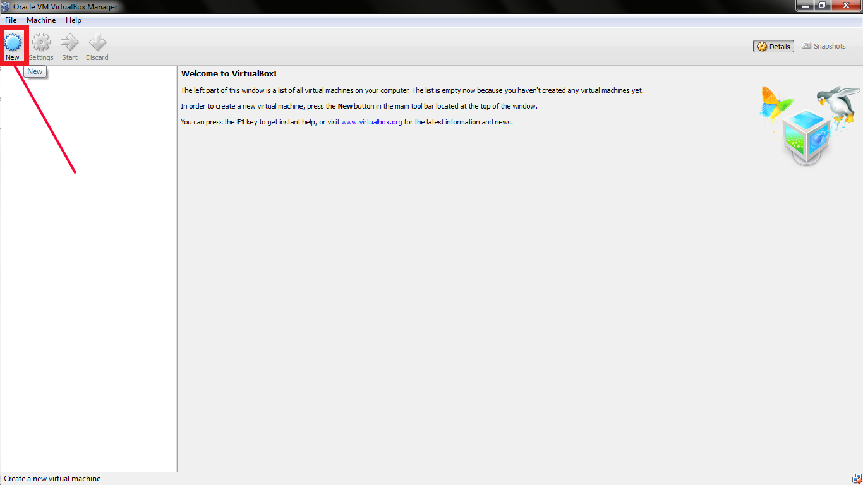Open the Help menu
This screenshot has width=863, height=485.
(73, 20)
